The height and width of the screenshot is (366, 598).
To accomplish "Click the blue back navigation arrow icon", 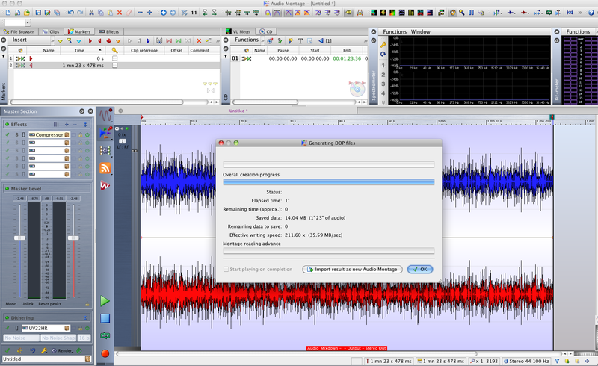I will coord(163,13).
